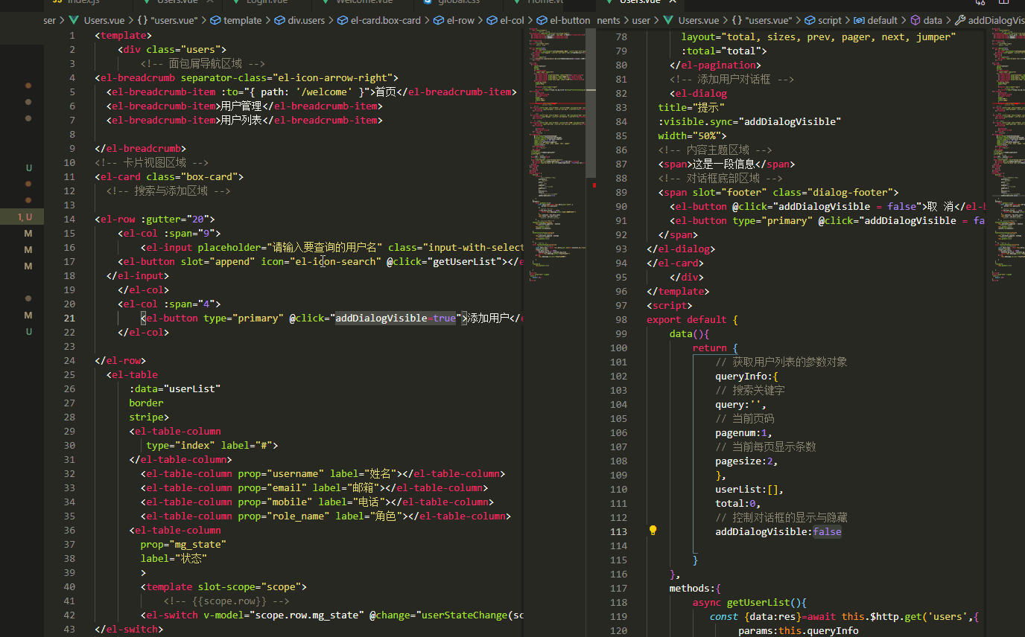Click the 'methods:{' line in right editor
Viewport: 1025px width, 637px height.
pyautogui.click(x=695, y=588)
